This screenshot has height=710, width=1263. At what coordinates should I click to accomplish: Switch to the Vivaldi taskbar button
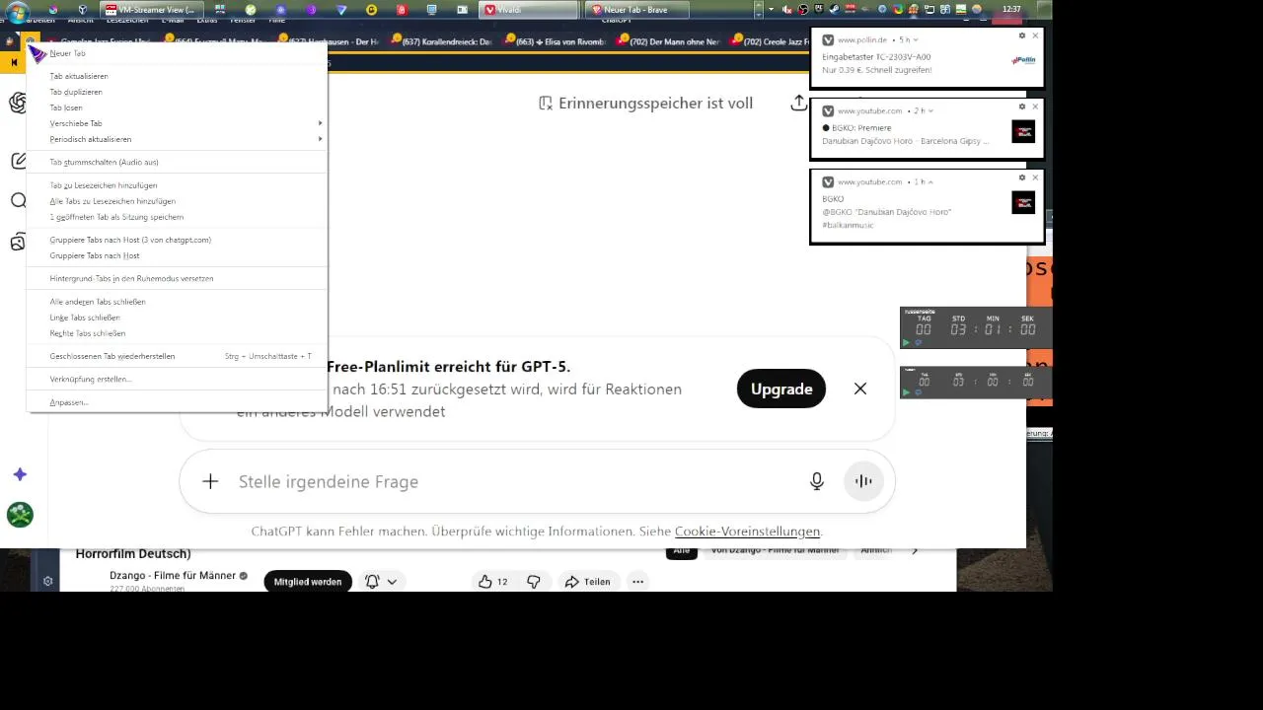[528, 10]
